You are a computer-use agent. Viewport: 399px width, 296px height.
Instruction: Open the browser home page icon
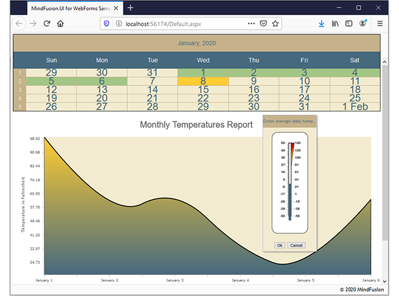60,23
